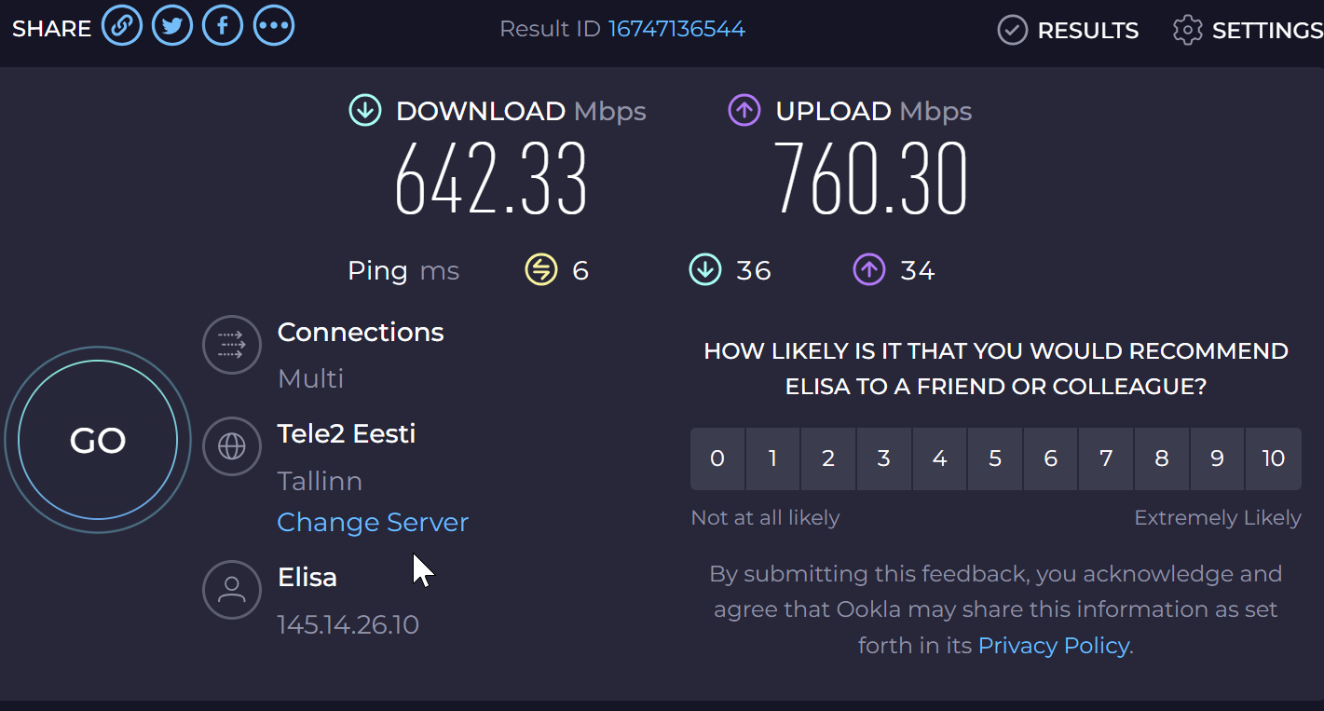This screenshot has width=1324, height=711.
Task: Click the yellow idle ping icon
Action: point(541,270)
